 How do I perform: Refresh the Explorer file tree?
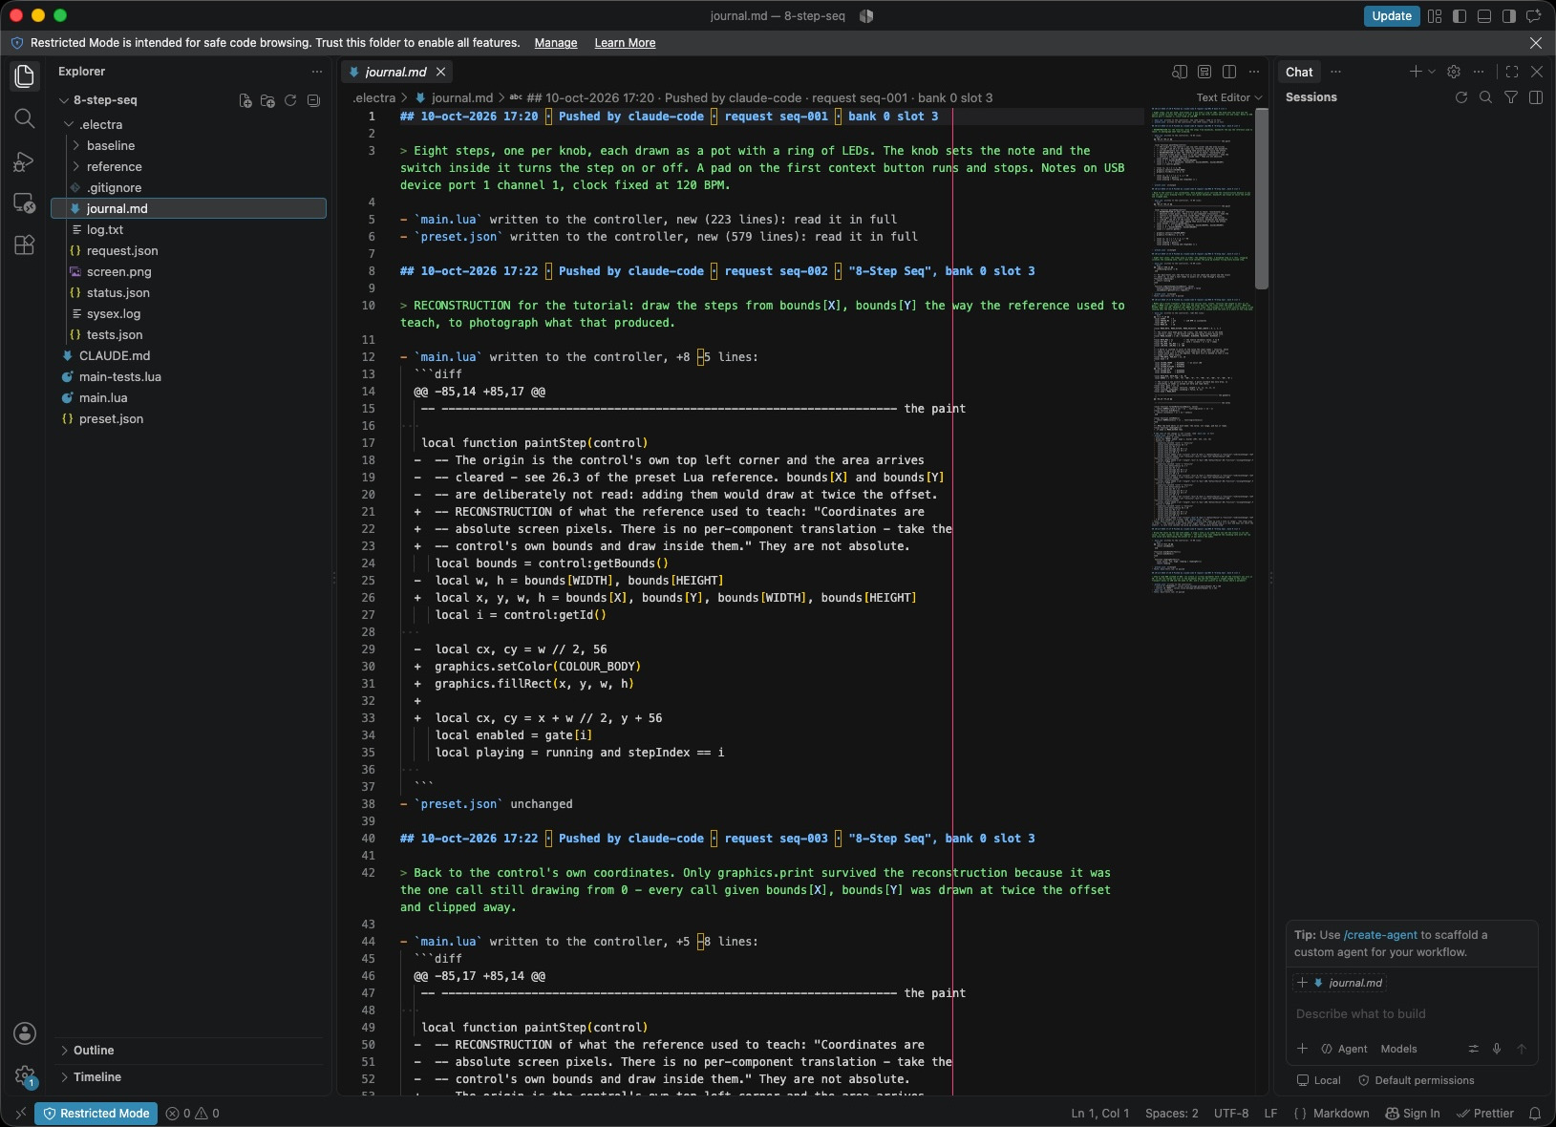point(290,100)
